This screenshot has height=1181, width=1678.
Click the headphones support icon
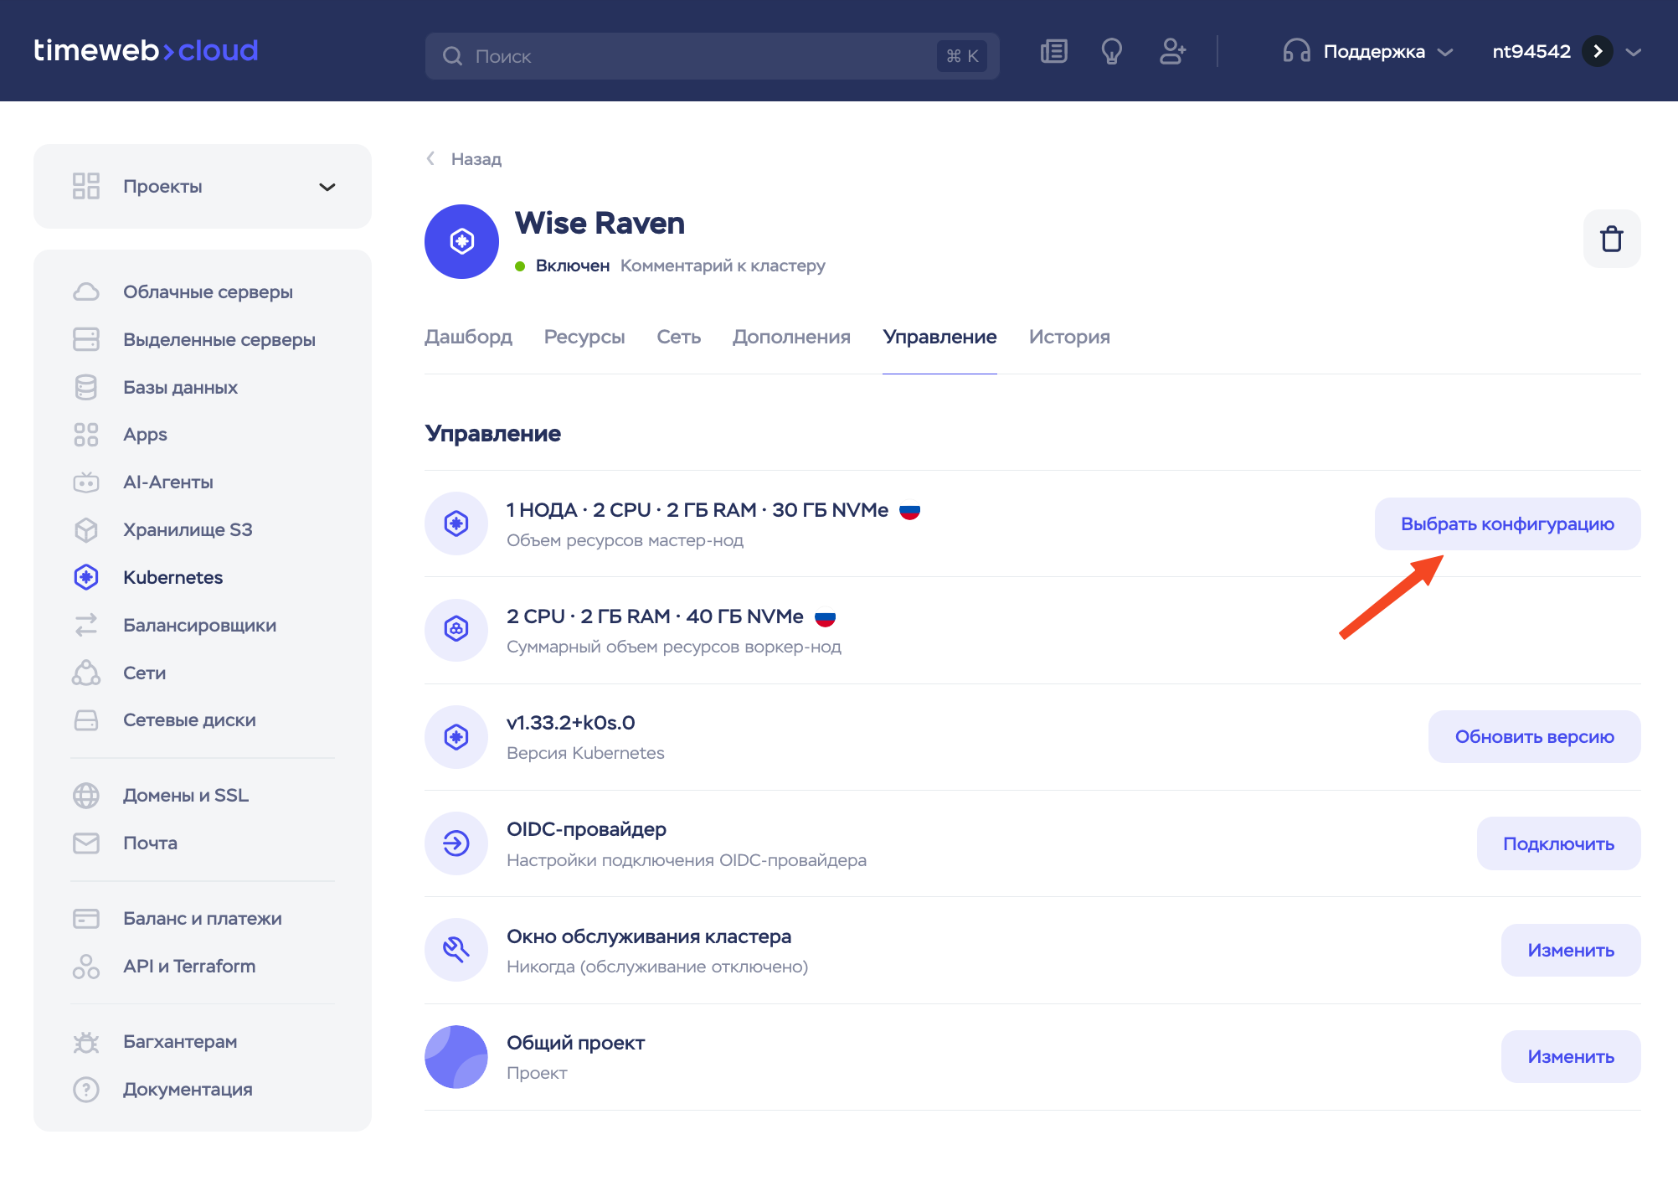[x=1296, y=51]
